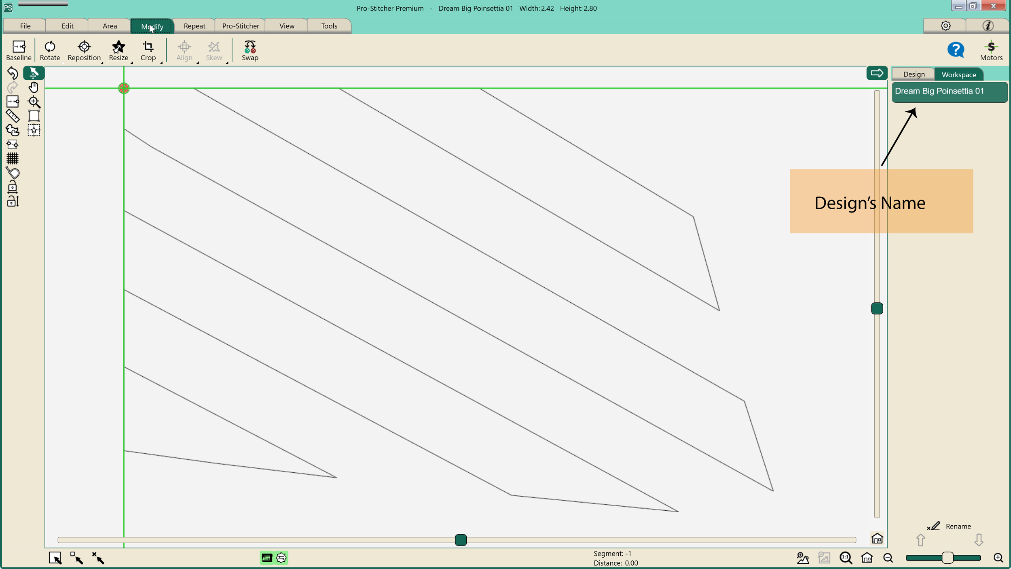Switch to the Design panel tab
Viewport: 1011px width, 569px height.
pos(914,74)
